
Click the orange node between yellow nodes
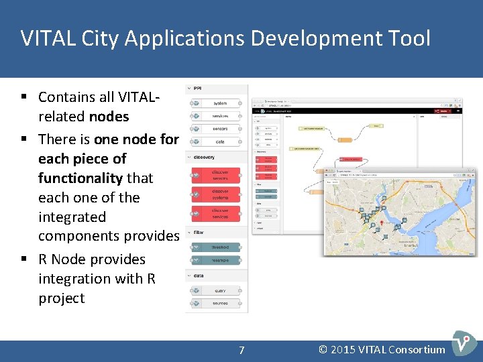click(345, 140)
